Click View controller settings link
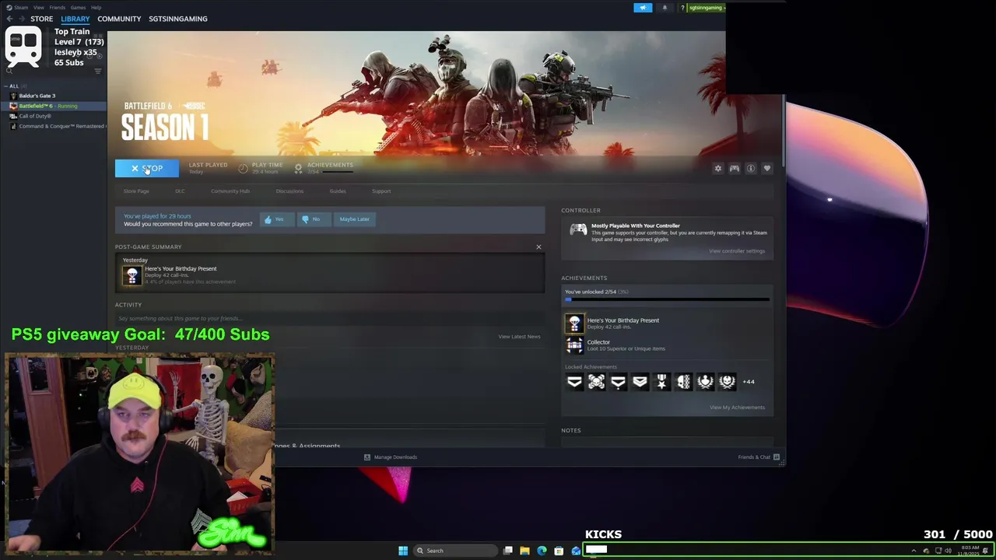Screen dimensions: 996x560 tap(737, 251)
